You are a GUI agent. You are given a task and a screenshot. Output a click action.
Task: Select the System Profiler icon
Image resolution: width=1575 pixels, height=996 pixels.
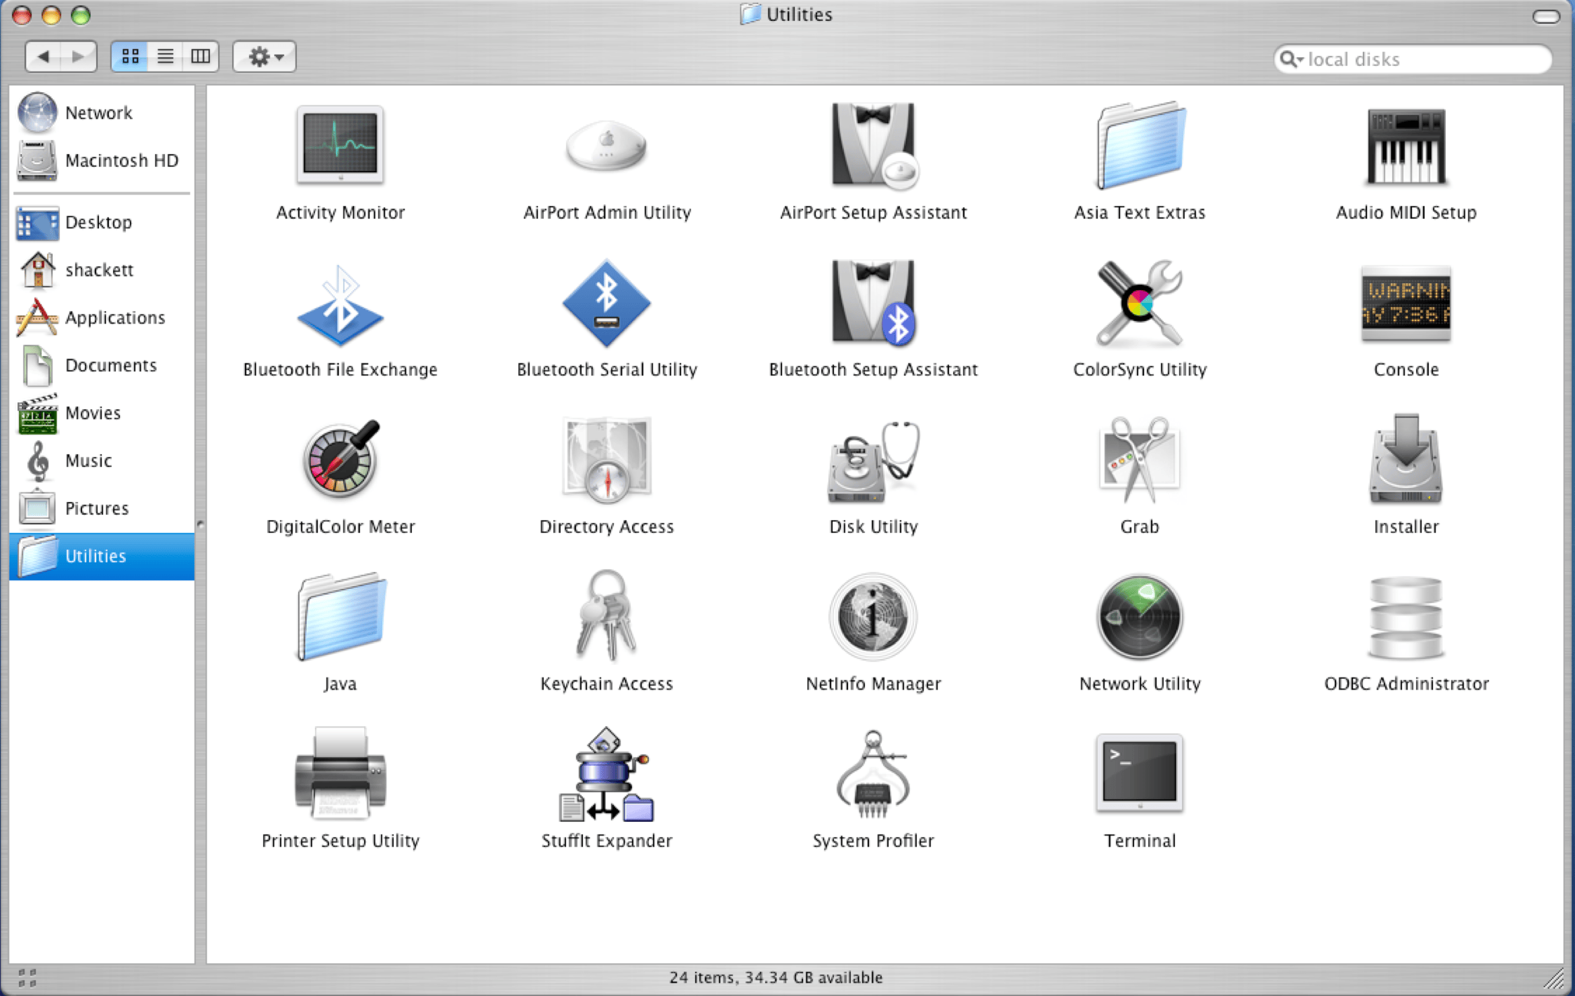tap(873, 774)
